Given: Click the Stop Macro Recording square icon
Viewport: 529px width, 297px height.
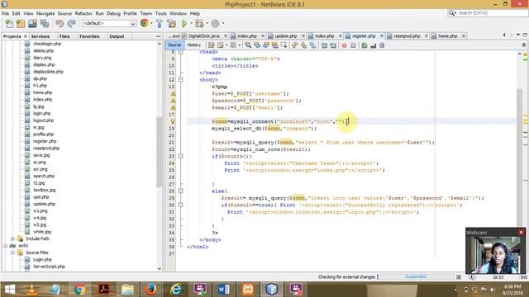Looking at the screenshot, I should pyautogui.click(x=353, y=45).
